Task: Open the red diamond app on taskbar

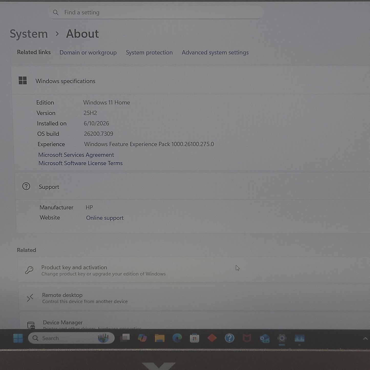Action: 212,338
